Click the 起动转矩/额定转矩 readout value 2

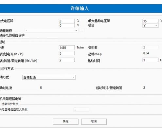click(144, 88)
